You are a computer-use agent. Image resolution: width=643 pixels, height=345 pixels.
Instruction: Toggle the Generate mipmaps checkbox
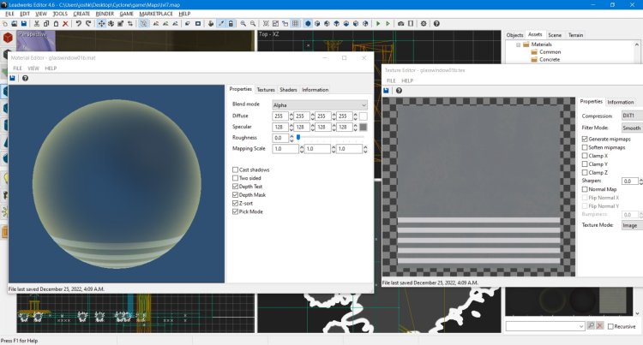click(585, 139)
